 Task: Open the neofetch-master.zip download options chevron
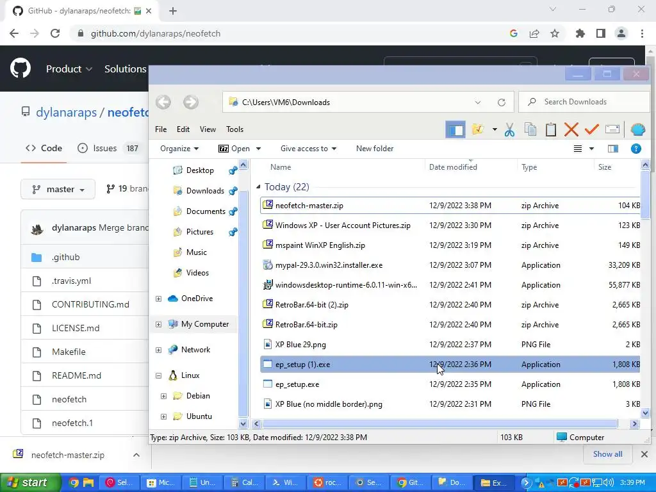pyautogui.click(x=136, y=455)
